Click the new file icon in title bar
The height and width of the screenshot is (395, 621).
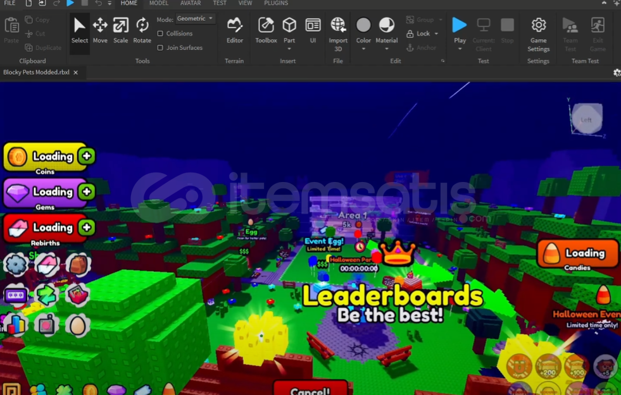[28, 3]
